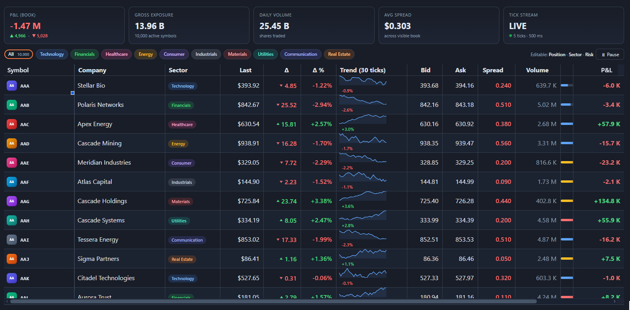Click Cascade Systems' Utilities sector tag
This screenshot has height=310, width=630.
pyautogui.click(x=179, y=221)
